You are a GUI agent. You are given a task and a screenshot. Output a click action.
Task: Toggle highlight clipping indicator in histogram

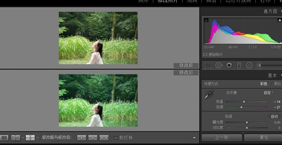[280, 20]
